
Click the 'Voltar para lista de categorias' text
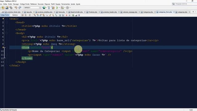point(123,40)
